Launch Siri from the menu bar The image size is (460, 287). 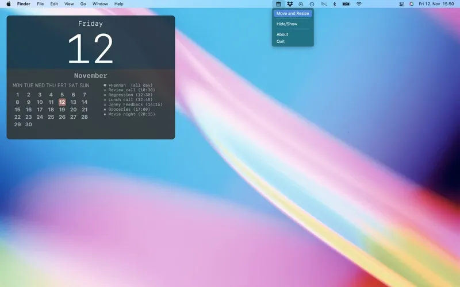coord(411,4)
